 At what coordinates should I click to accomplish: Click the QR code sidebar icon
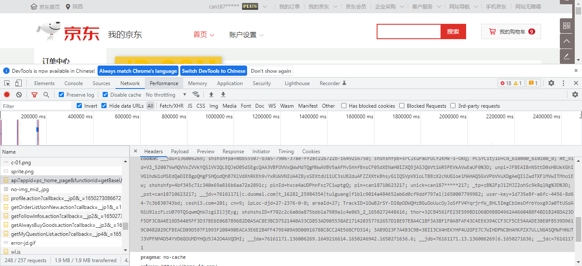tap(566, 26)
